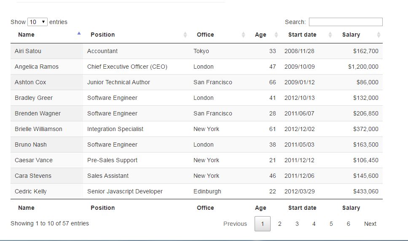
Task: Click the Position column sort icon
Action: pos(185,35)
